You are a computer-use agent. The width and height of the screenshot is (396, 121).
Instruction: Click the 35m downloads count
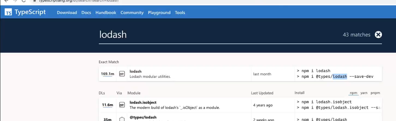[x=107, y=119]
